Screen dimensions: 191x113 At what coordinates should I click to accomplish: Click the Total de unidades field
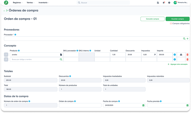pyautogui.click(x=124, y=89)
